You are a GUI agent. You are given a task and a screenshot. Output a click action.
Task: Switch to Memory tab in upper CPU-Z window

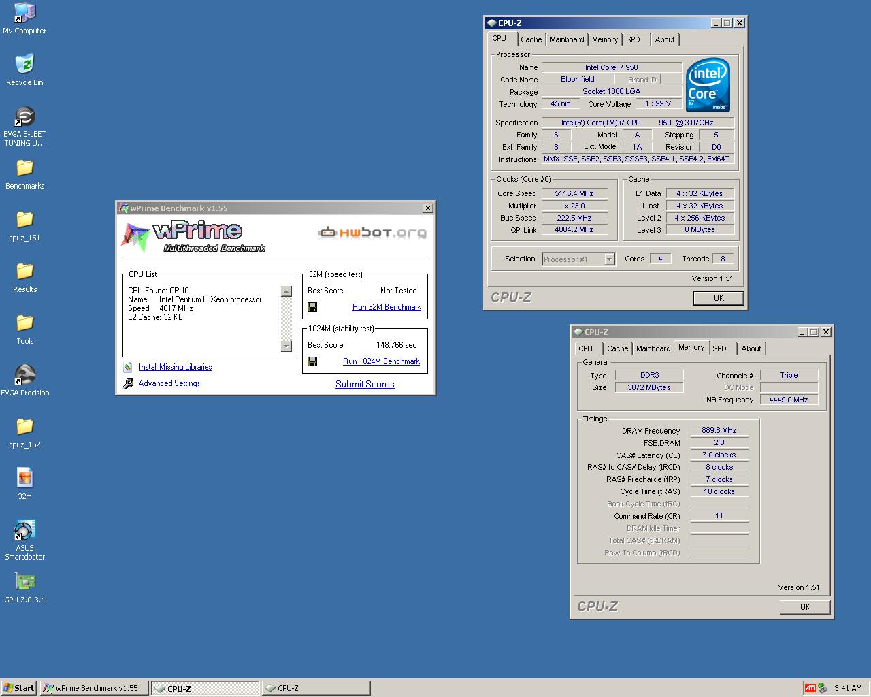coord(605,39)
